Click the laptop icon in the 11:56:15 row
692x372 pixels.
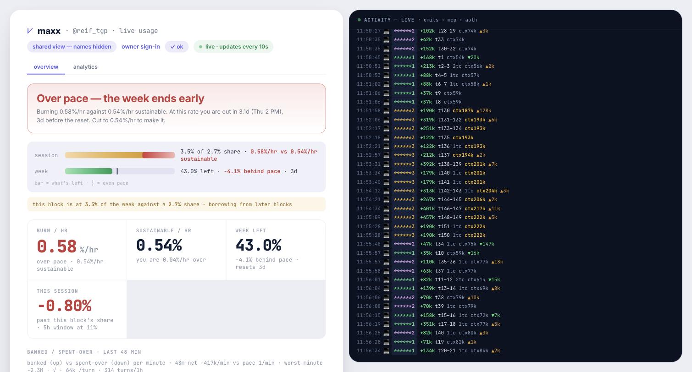[x=386, y=316]
